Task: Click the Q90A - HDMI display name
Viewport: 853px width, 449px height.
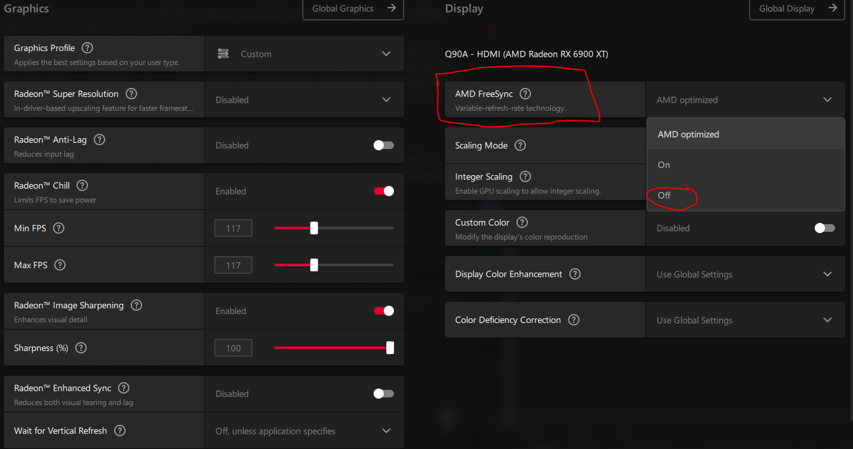Action: pos(527,54)
